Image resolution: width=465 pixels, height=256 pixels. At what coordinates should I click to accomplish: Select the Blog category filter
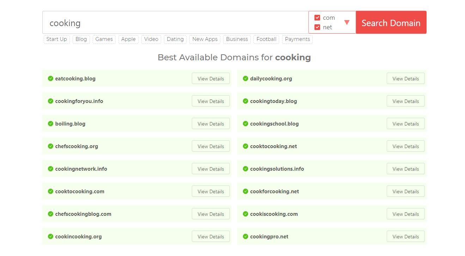coord(81,39)
